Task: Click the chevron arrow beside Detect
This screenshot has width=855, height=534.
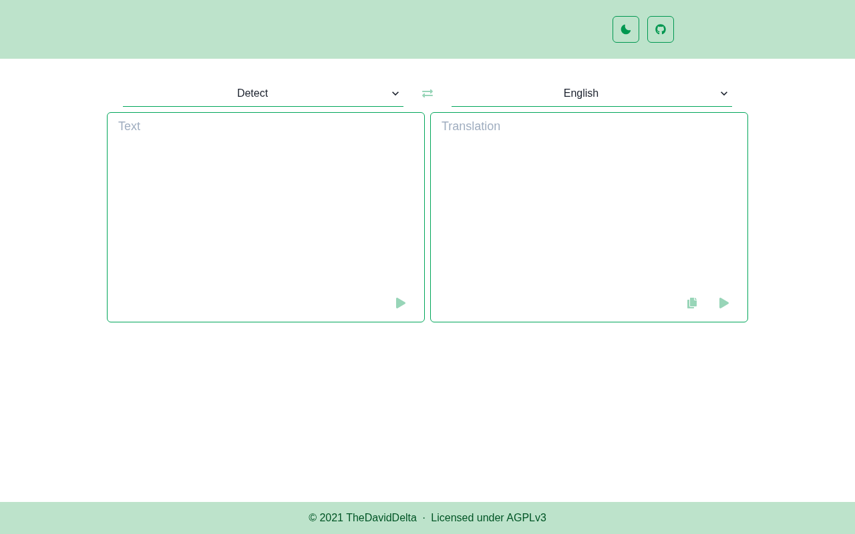Action: pyautogui.click(x=395, y=93)
